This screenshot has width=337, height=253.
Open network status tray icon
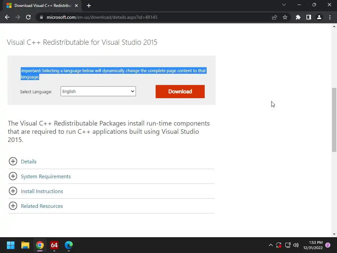[x=288, y=245]
